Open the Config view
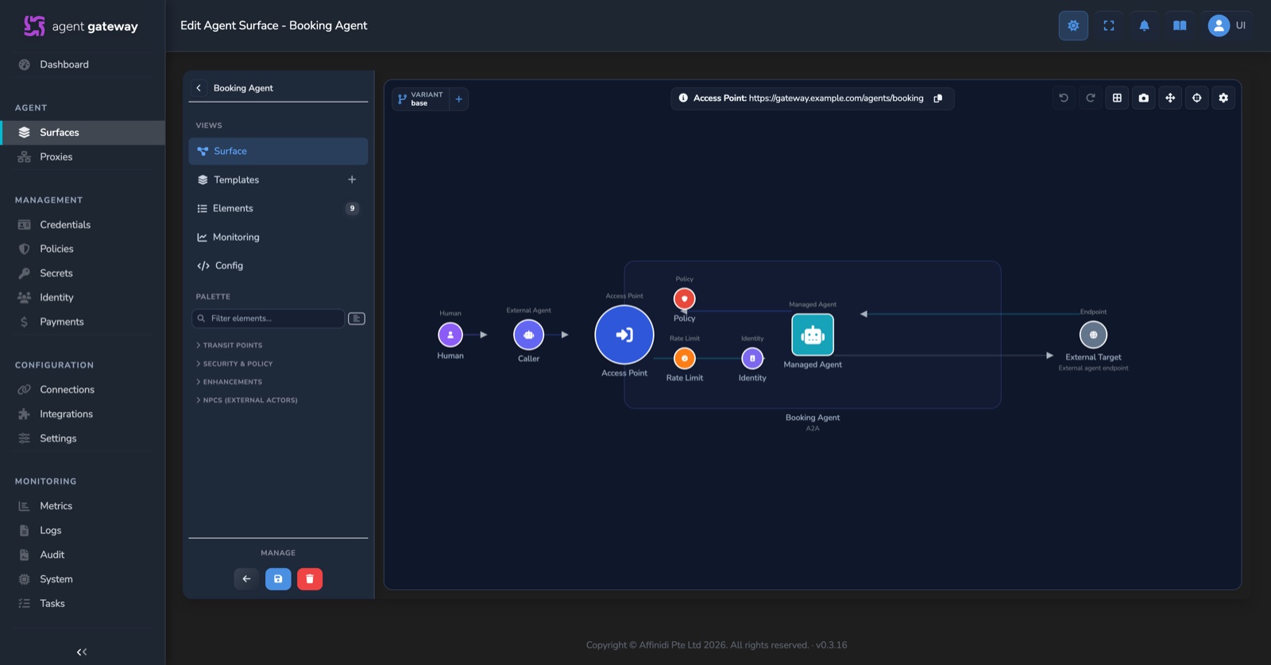This screenshot has width=1271, height=665. tap(278, 265)
